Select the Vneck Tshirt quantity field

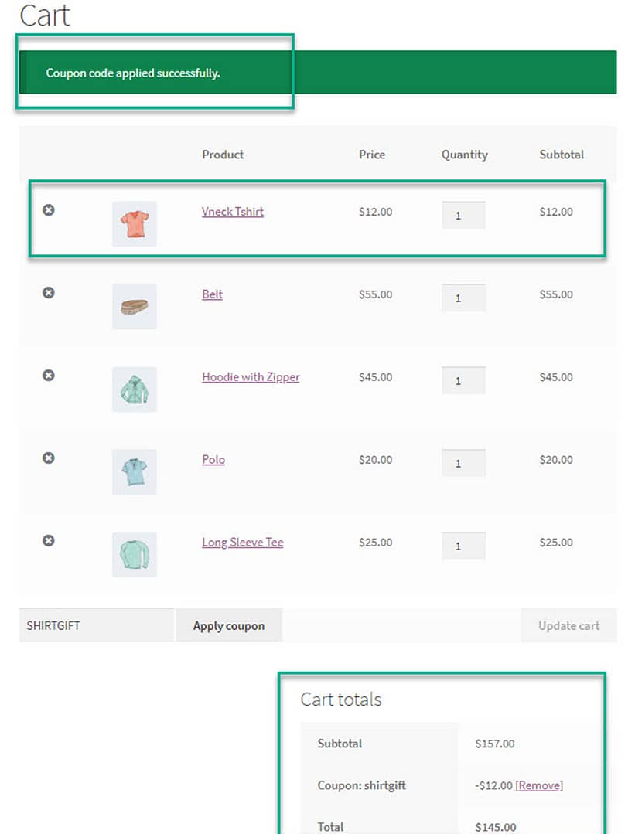click(x=463, y=216)
